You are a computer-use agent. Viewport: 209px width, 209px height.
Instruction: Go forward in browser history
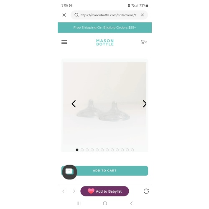coord(74,191)
